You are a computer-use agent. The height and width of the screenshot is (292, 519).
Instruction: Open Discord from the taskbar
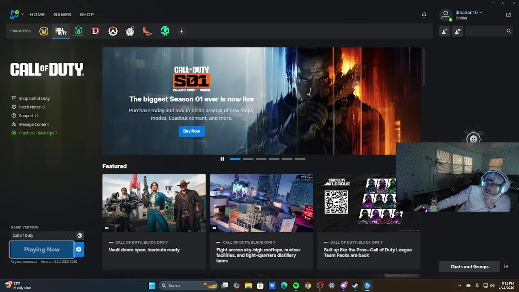click(x=343, y=286)
